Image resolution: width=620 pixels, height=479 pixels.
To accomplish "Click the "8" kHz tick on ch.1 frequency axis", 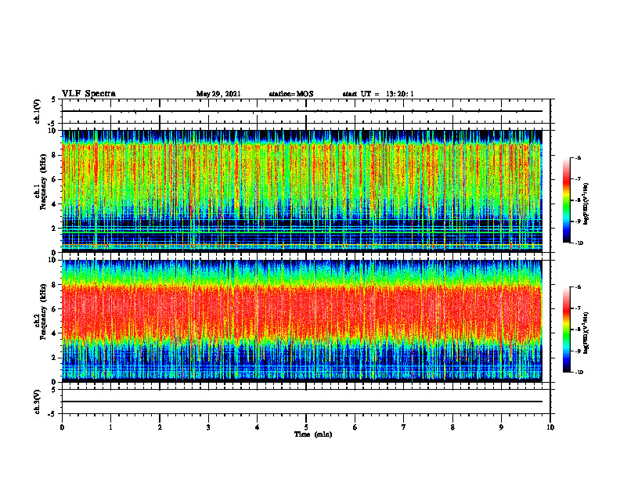I will tap(54, 155).
